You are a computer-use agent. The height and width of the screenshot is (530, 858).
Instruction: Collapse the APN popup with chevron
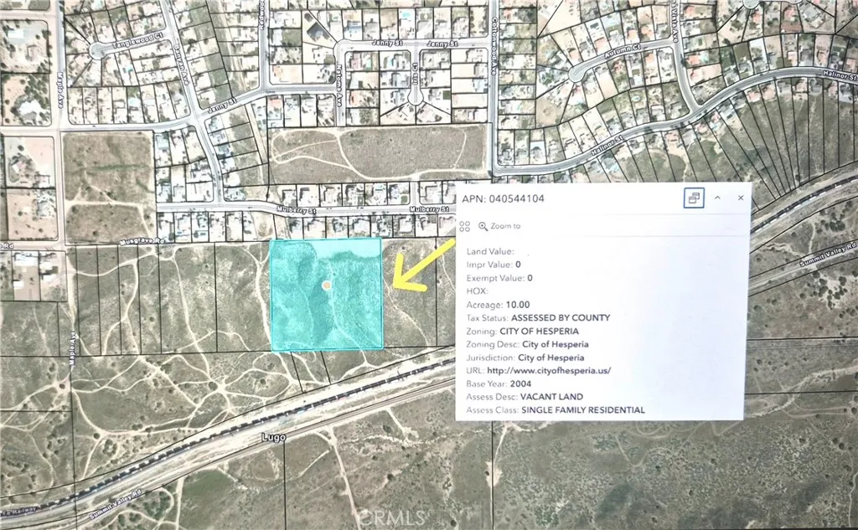(717, 198)
